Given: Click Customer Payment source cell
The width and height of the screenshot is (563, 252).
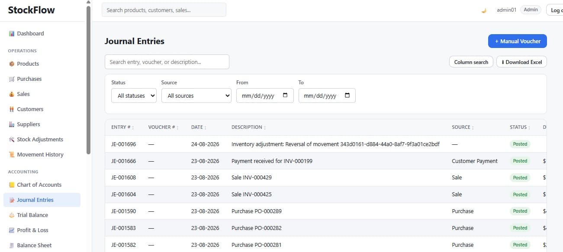Looking at the screenshot, I should 475,161.
